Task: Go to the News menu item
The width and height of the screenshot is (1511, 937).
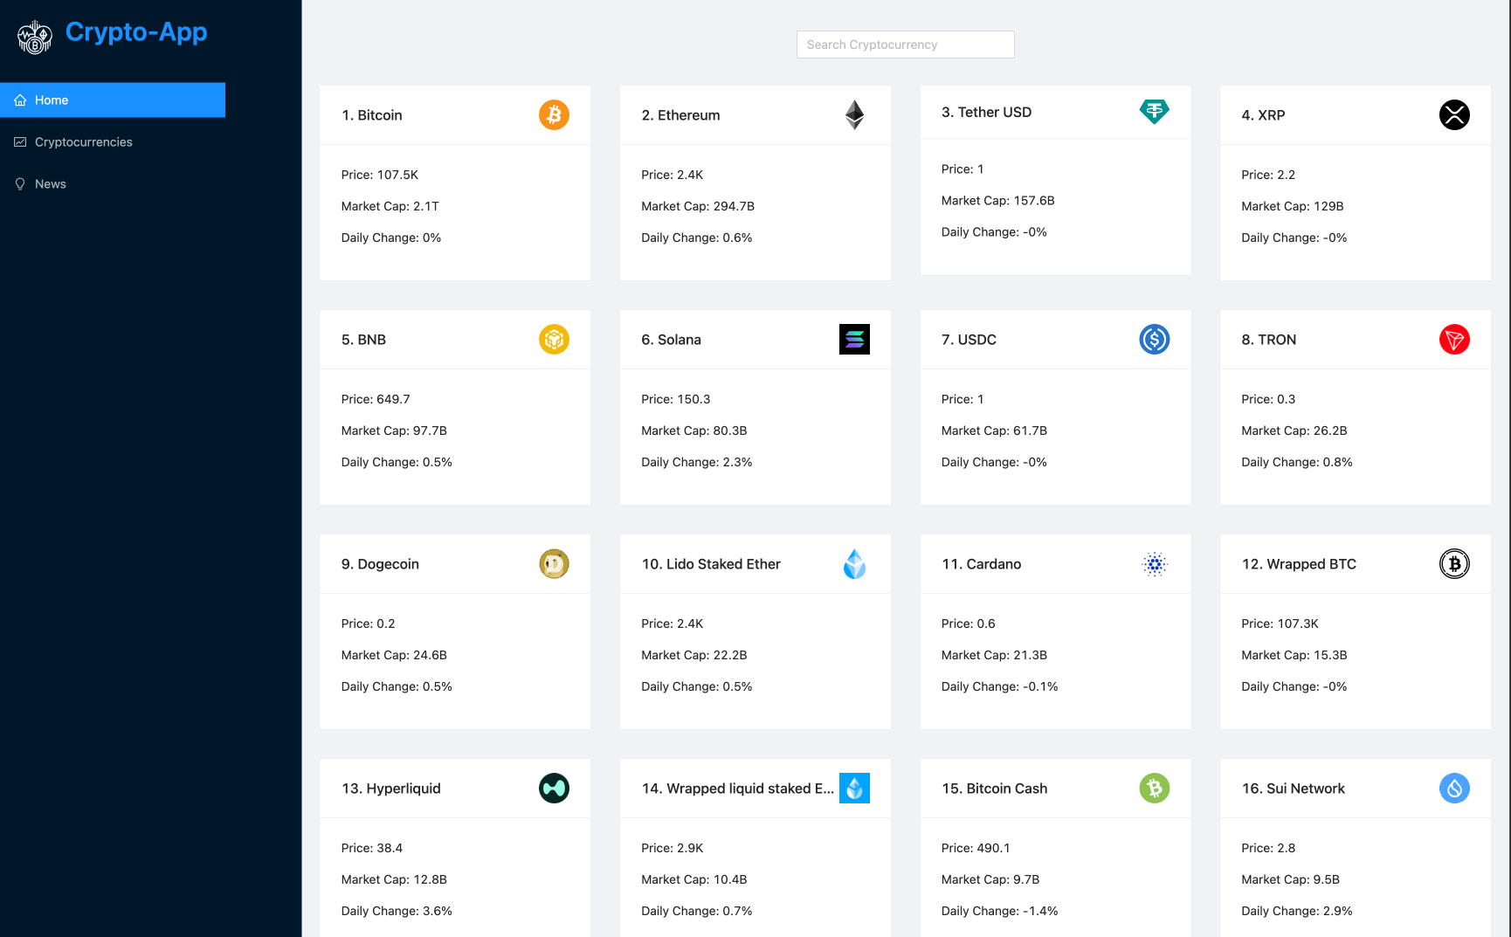Action: pos(113,184)
